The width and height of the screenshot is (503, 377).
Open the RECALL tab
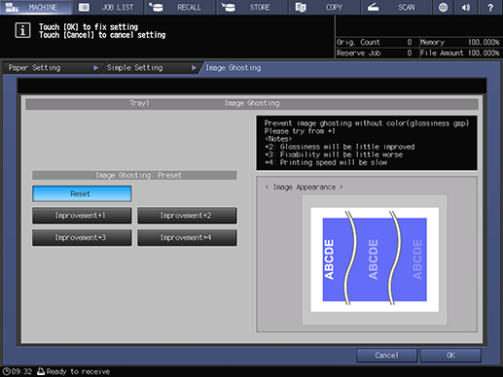click(x=180, y=7)
